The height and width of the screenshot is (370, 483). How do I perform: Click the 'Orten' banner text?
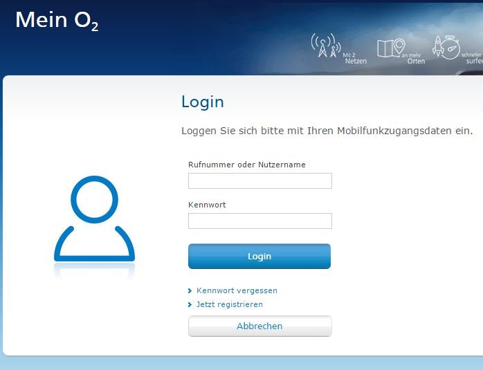click(x=416, y=61)
